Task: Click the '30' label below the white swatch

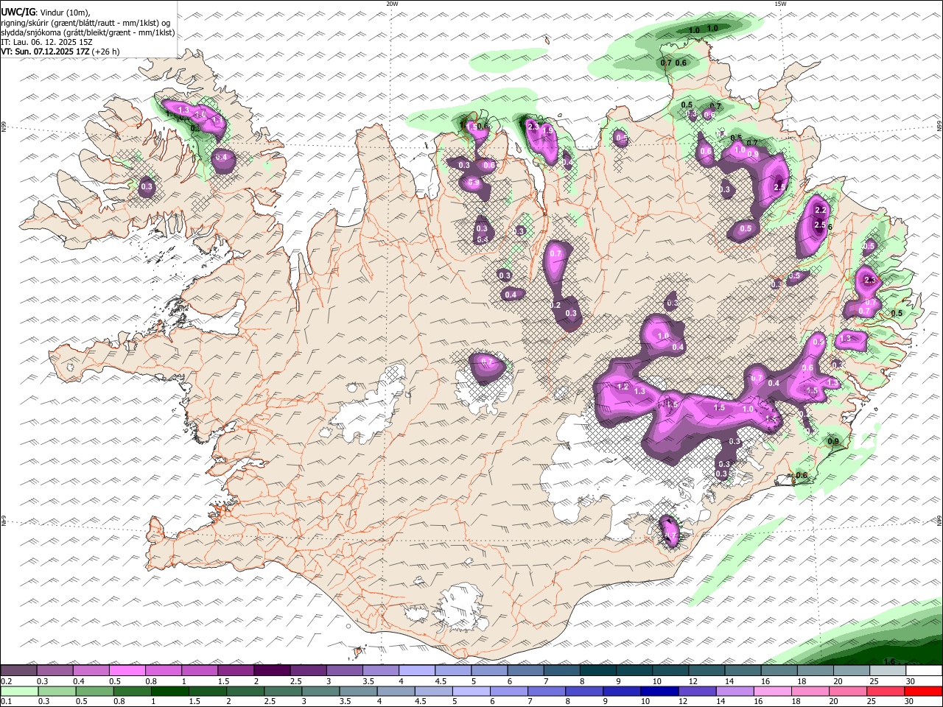Action: [911, 681]
